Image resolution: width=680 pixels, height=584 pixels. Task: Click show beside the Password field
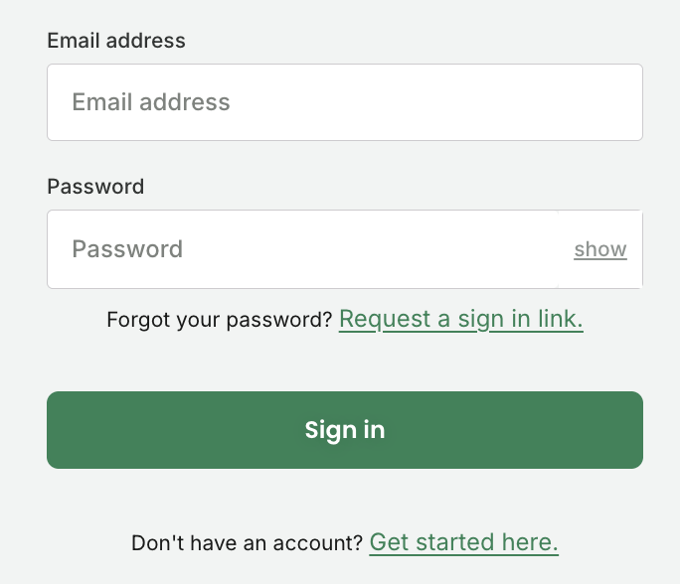(x=600, y=249)
